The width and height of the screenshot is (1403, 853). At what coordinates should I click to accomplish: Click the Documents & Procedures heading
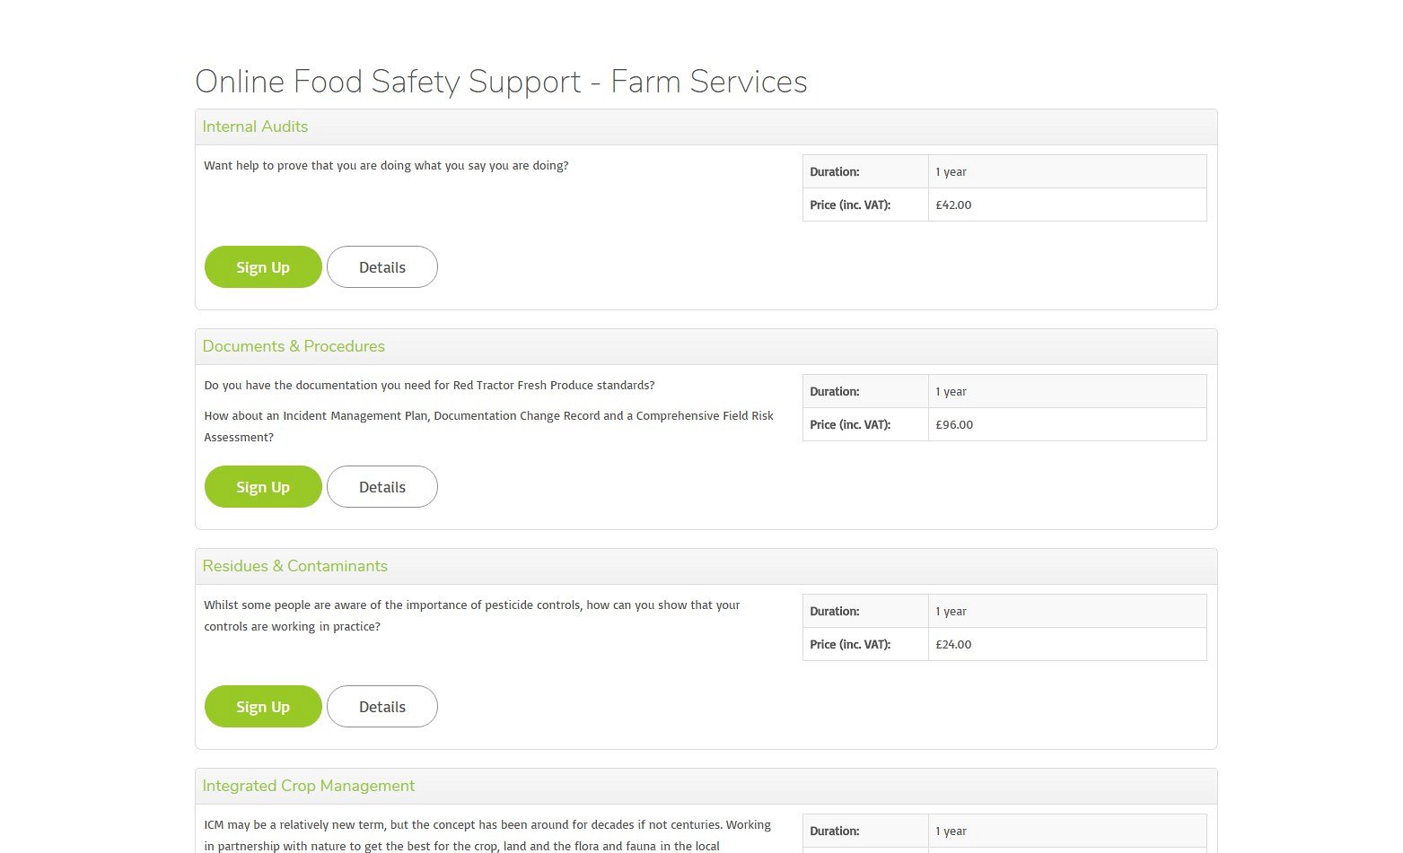tap(294, 346)
